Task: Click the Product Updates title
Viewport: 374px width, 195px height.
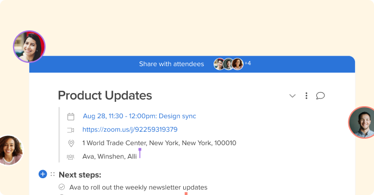Action: 105,95
